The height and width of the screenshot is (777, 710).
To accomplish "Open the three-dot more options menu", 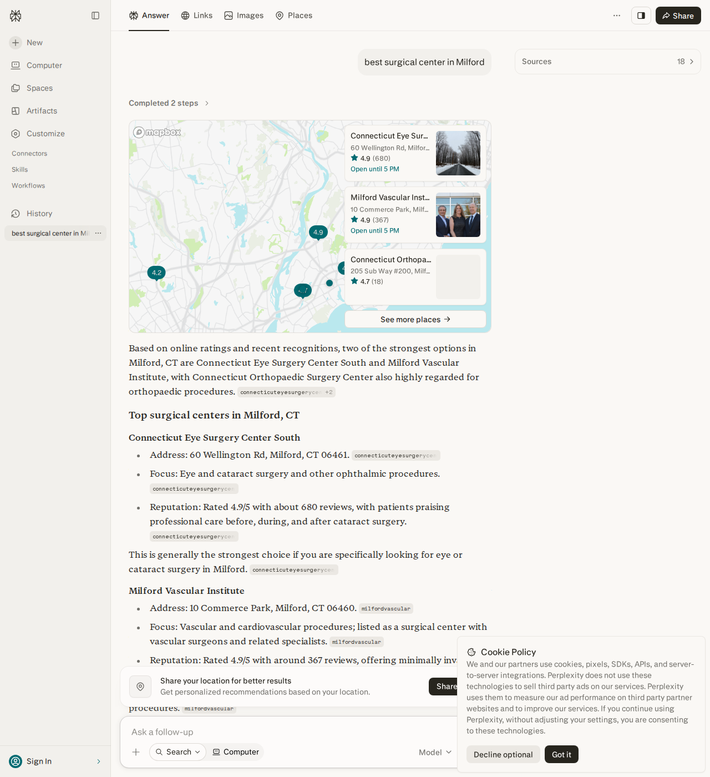I will click(x=616, y=16).
